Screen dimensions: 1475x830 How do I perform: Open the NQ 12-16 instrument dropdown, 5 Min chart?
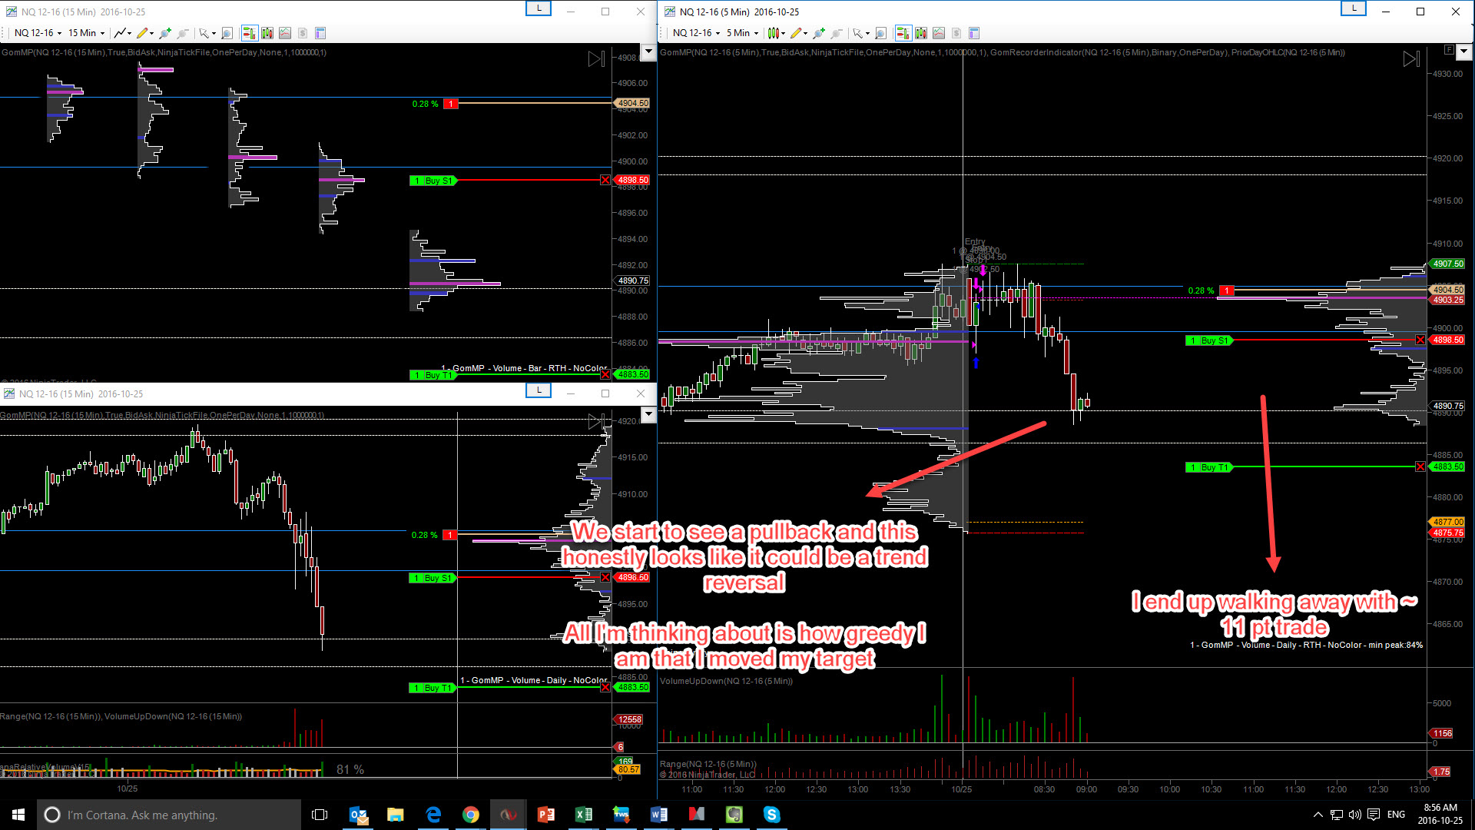tap(697, 33)
